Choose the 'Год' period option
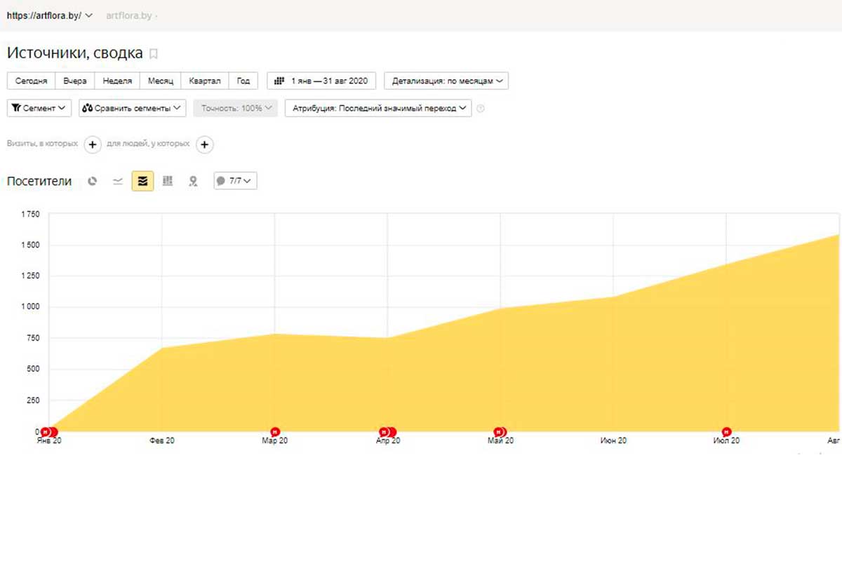Viewport: 842px width, 561px height. click(243, 81)
